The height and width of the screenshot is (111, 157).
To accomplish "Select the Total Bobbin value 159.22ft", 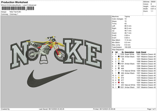I will (x=128, y=47).
